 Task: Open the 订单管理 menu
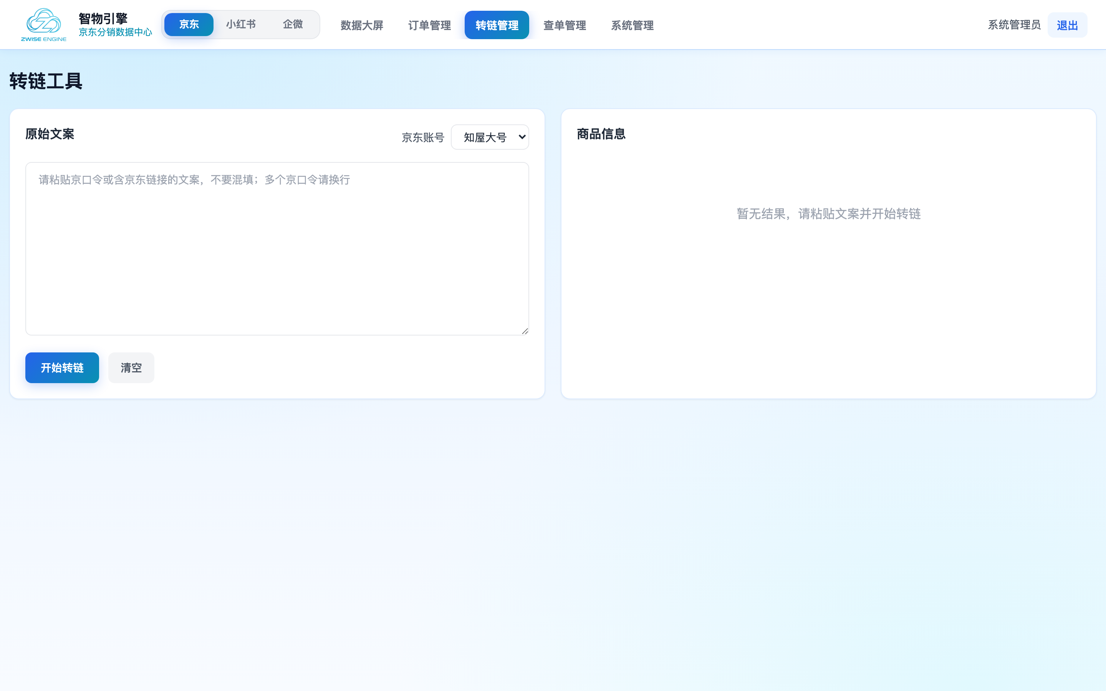429,25
